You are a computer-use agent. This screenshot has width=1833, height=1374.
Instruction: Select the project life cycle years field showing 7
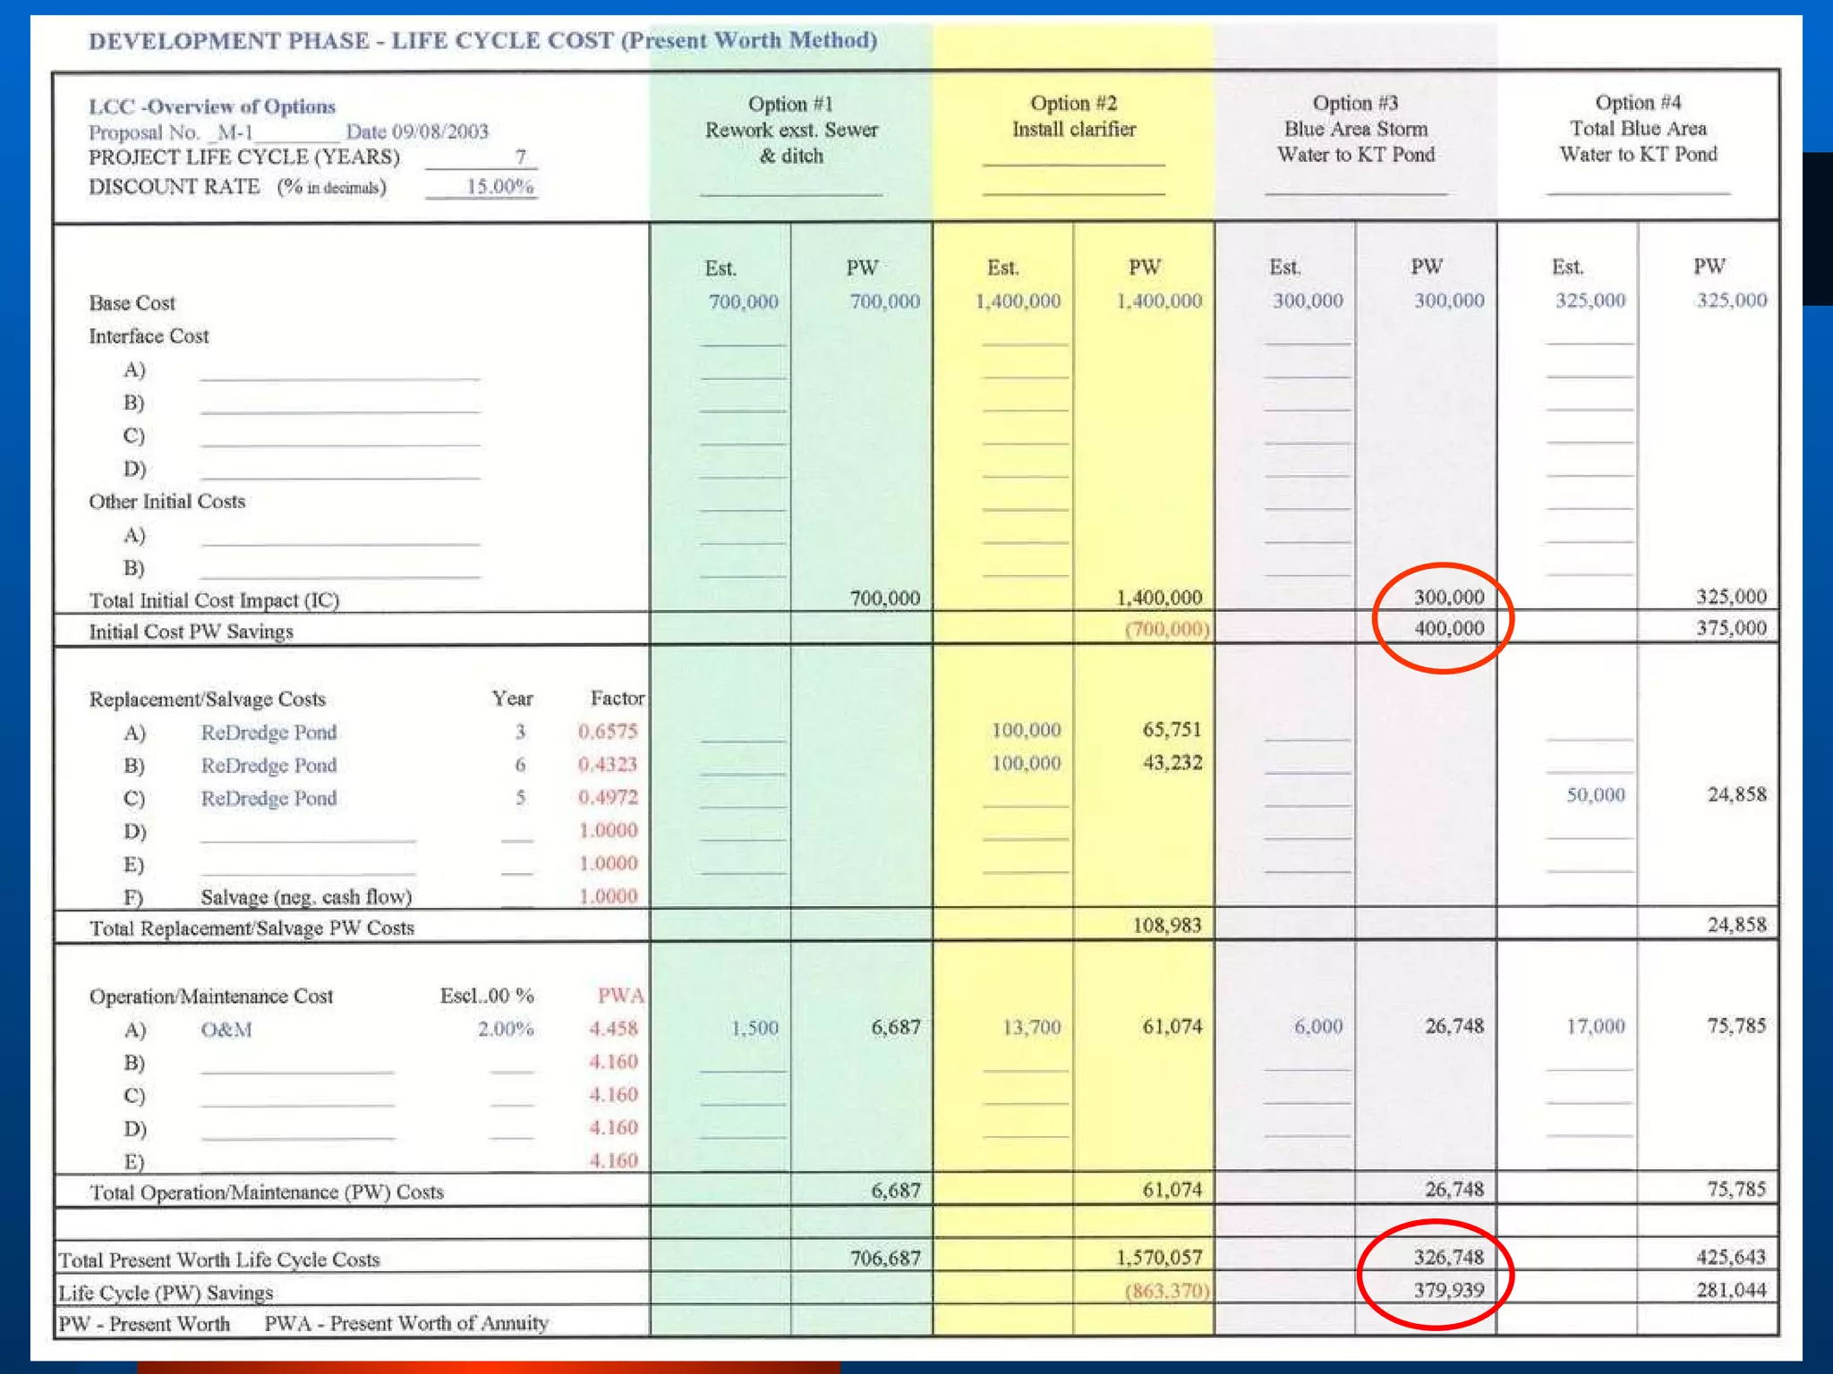point(519,157)
